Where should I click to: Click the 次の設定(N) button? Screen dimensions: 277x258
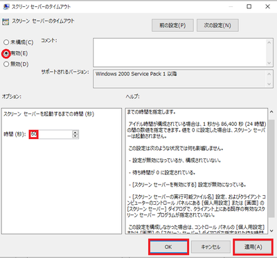tap(217, 25)
